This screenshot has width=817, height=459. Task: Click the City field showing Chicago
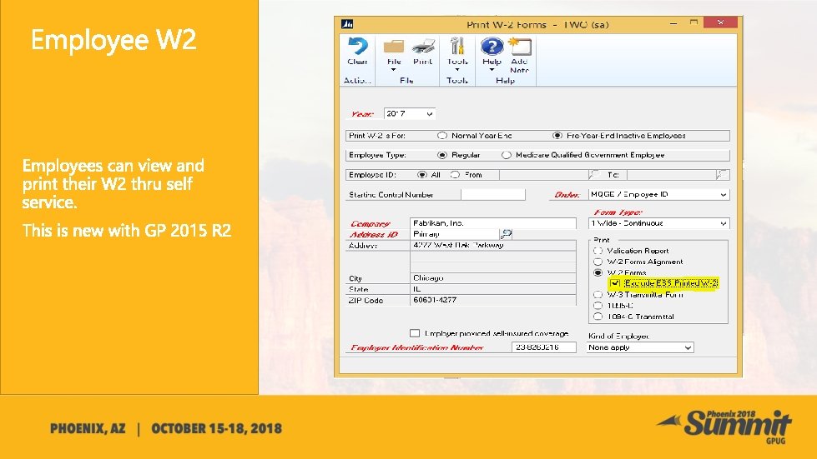tap(493, 278)
